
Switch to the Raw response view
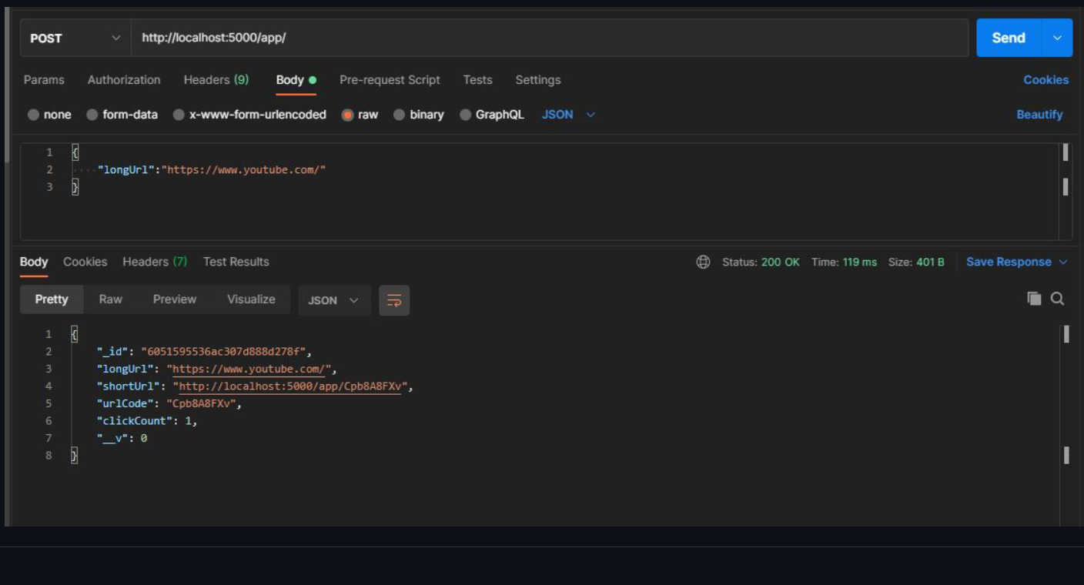pyautogui.click(x=111, y=299)
